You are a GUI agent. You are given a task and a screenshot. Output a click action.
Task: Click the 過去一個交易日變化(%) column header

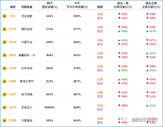pos(123,5)
